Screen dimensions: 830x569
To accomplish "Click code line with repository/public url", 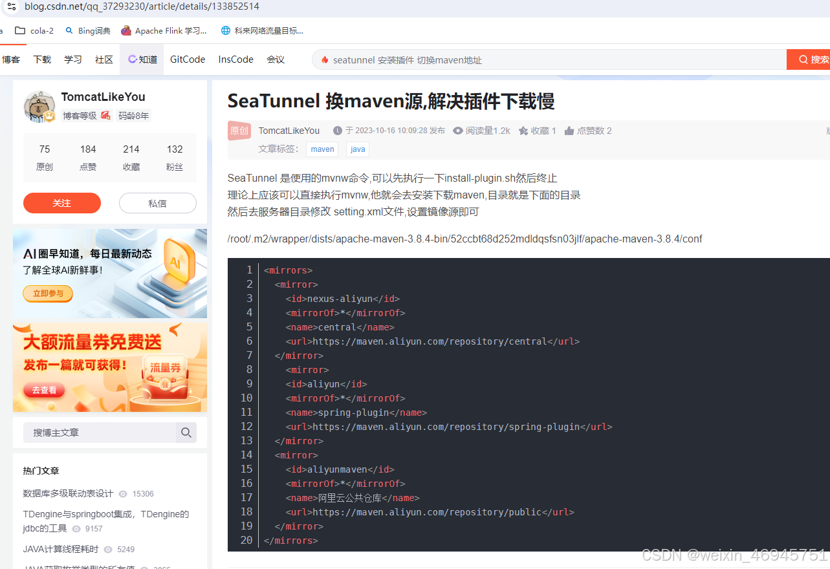I will (x=430, y=512).
